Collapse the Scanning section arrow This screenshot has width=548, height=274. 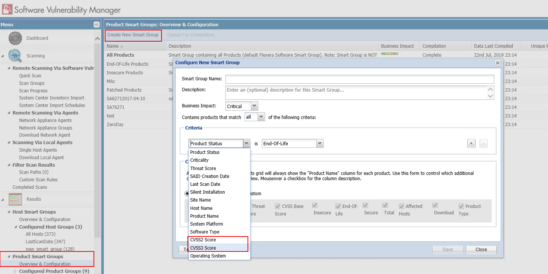pos(3,56)
